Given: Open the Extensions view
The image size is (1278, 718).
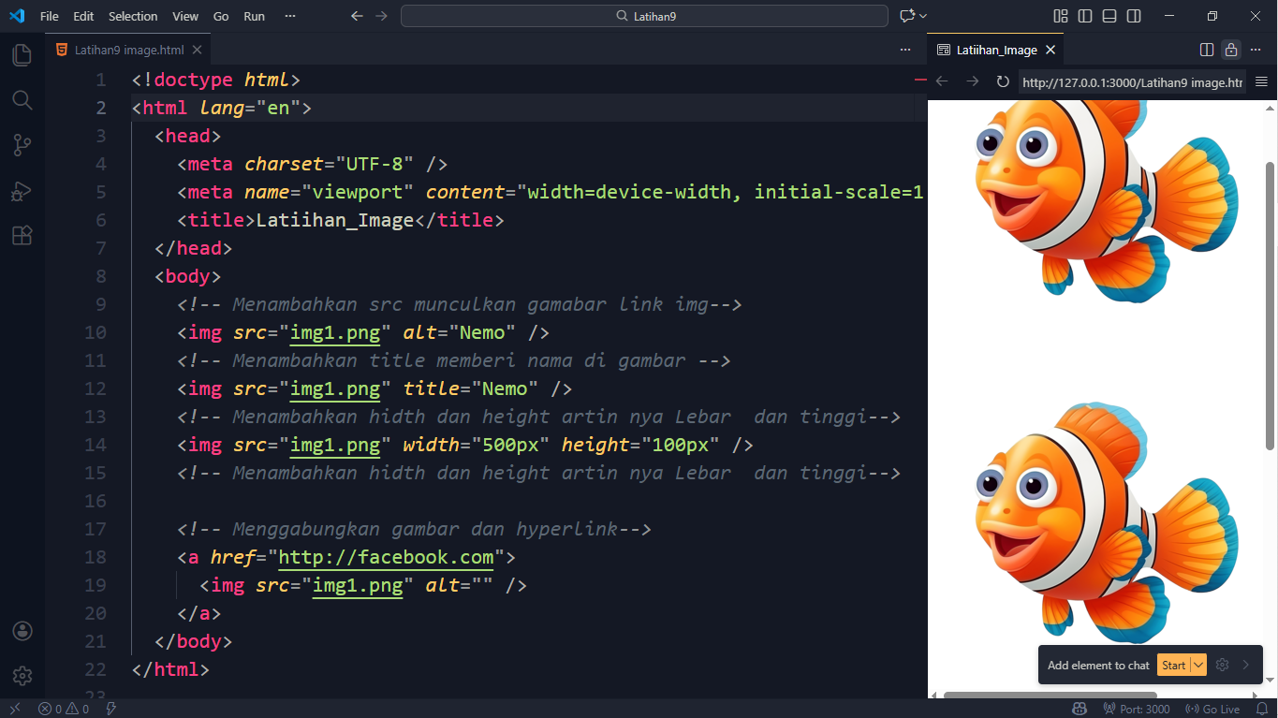Looking at the screenshot, I should coord(22,236).
